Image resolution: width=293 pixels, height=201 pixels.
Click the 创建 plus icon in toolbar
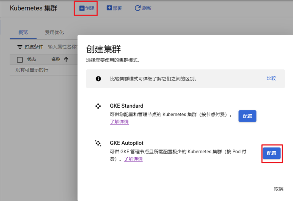click(x=82, y=8)
